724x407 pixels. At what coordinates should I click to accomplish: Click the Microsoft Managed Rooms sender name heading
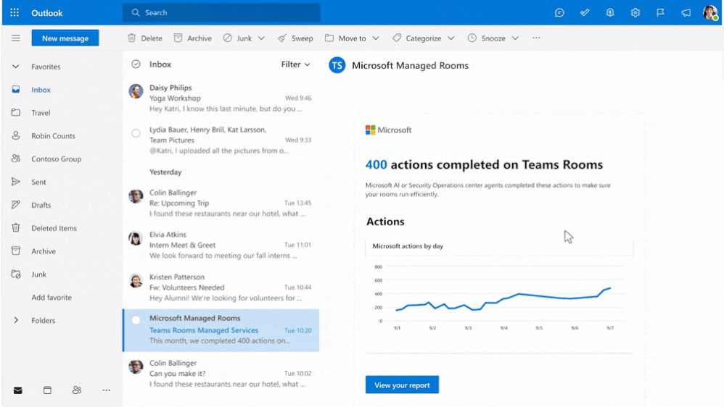(410, 65)
